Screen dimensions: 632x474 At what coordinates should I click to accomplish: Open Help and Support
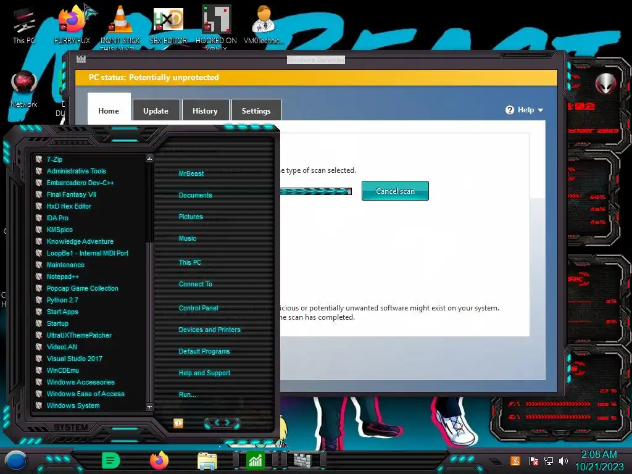204,373
